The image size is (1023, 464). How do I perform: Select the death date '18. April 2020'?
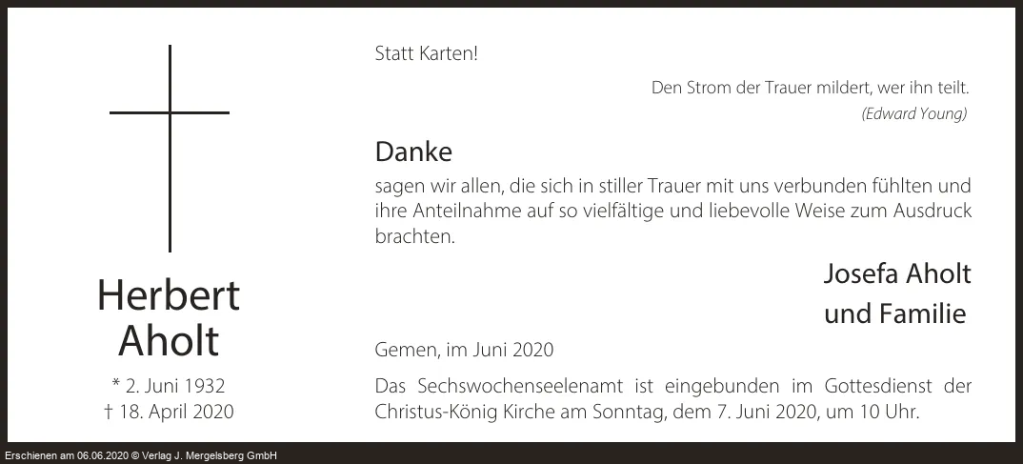click(x=176, y=413)
